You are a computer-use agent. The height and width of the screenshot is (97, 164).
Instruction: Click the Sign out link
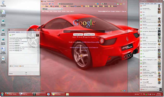(x=124, y=11)
